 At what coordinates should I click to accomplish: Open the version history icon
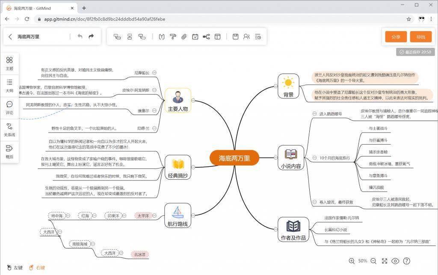tap(257, 37)
